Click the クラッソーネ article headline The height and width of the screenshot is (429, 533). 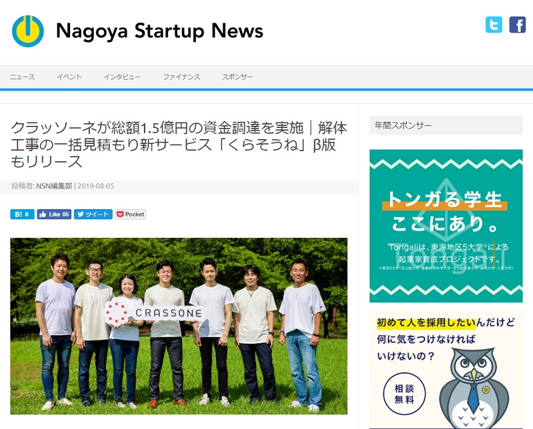coord(179,145)
